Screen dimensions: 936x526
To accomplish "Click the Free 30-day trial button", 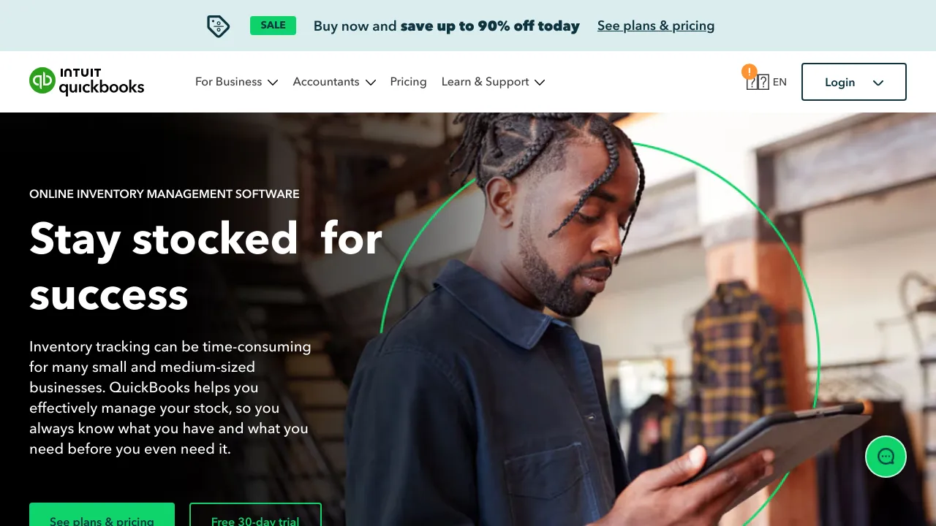I will (255, 514).
